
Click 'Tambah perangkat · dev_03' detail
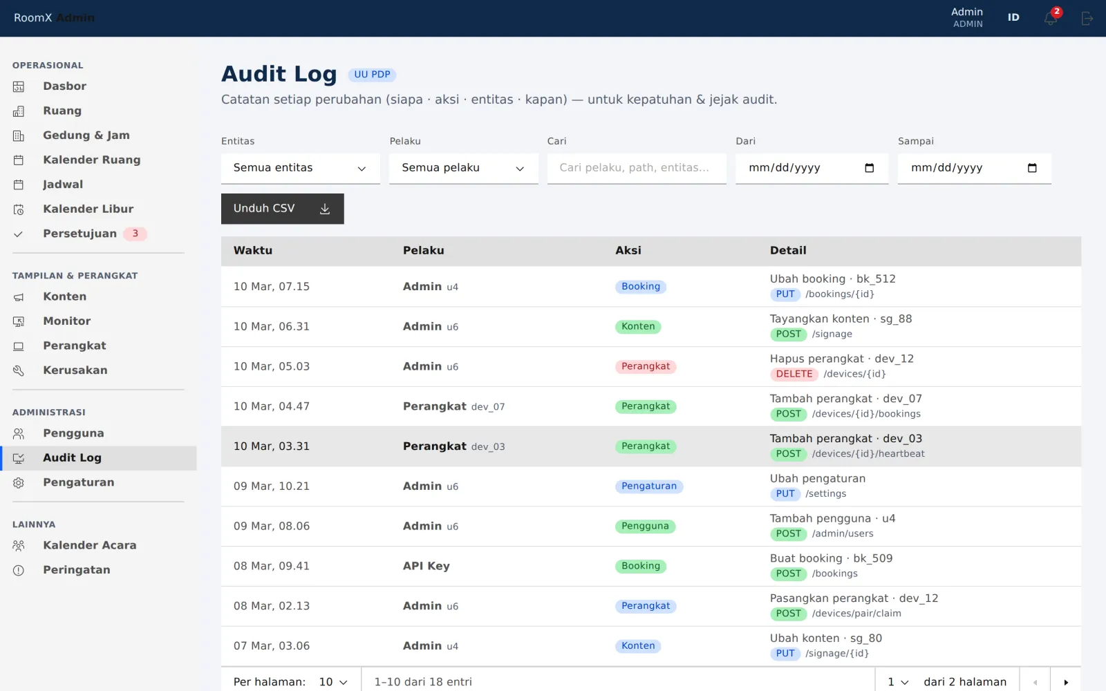click(x=846, y=439)
